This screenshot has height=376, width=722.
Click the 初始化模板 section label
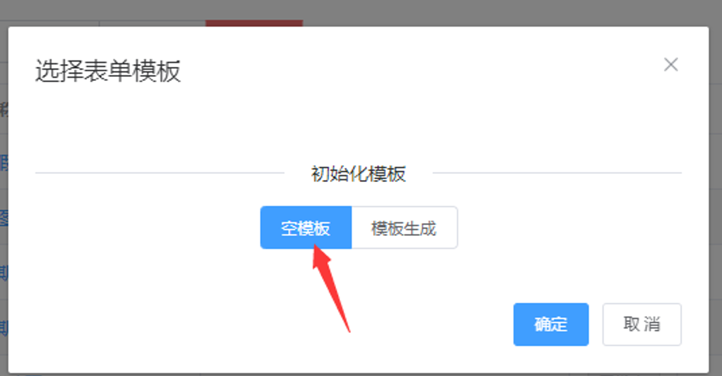358,173
